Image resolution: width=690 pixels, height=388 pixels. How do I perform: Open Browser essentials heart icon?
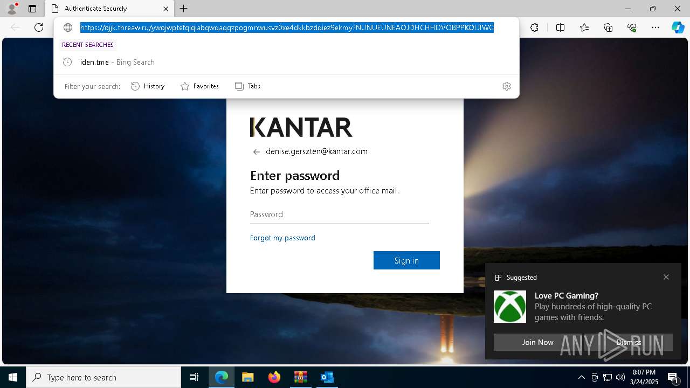point(632,27)
